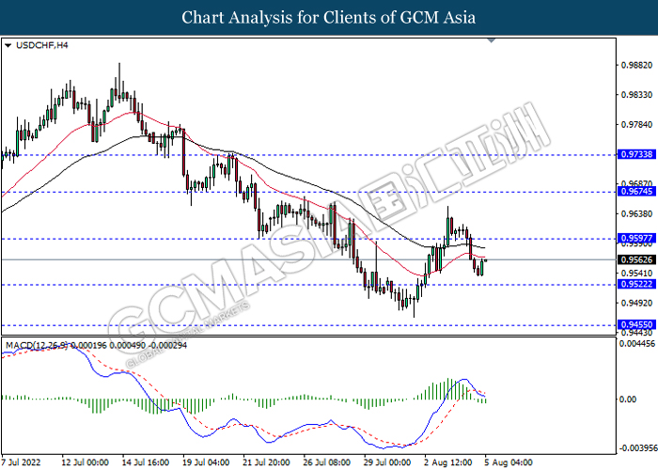Image resolution: width=658 pixels, height=470 pixels.
Task: Click the 0.98330 price axis value
Action: (636, 95)
